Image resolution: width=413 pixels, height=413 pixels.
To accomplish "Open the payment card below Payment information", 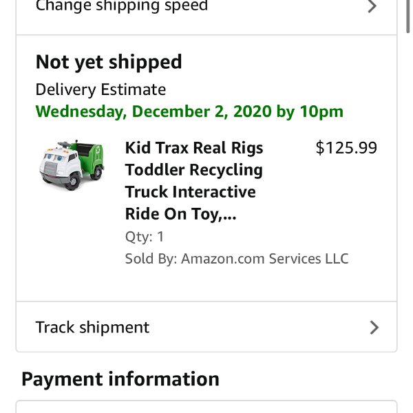I will tap(206, 407).
